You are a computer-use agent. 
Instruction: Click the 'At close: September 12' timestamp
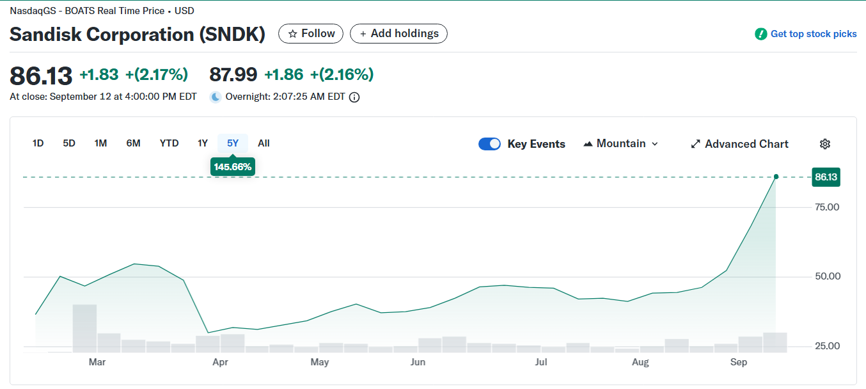pyautogui.click(x=104, y=97)
